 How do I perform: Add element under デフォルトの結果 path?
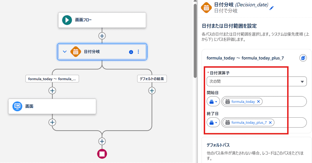(152, 91)
